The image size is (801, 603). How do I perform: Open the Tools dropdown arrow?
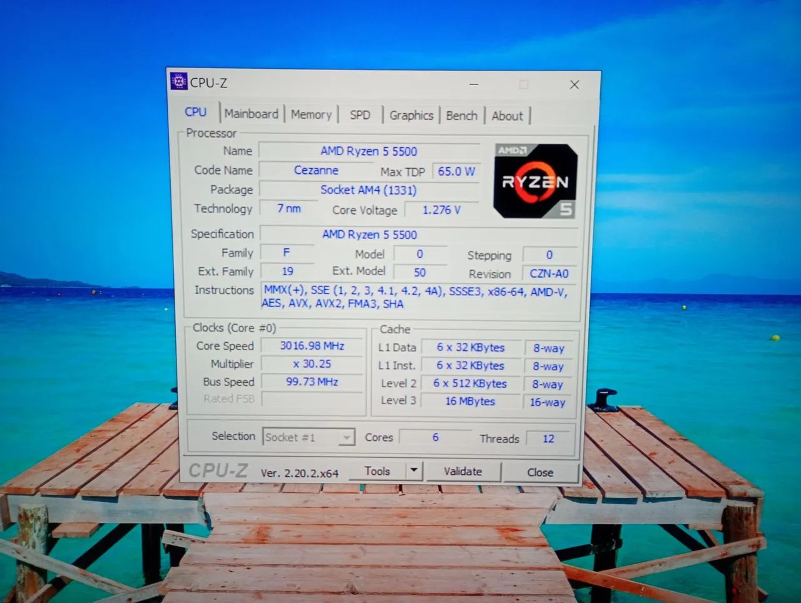[414, 470]
